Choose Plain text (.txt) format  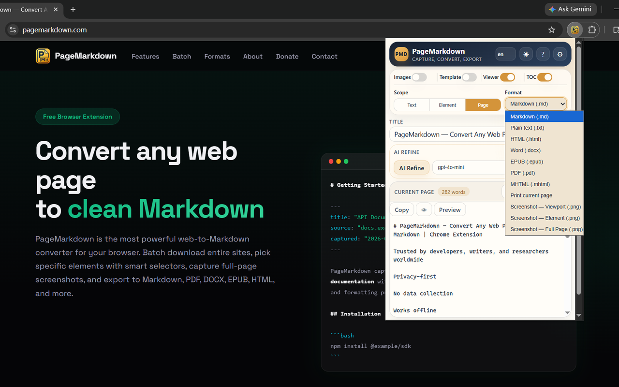544,128
